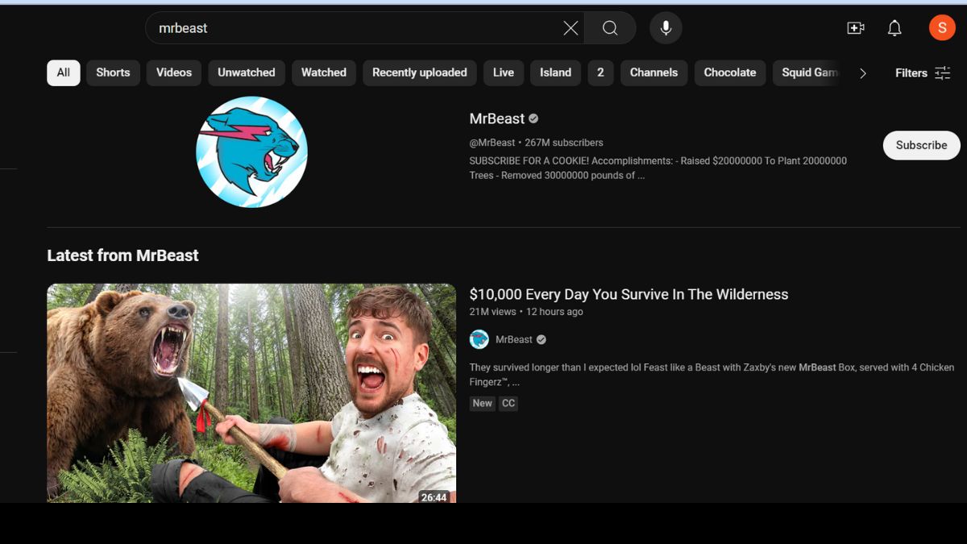Screen dimensions: 967x544
Task: Toggle the Unwatched filter chip
Action: [246, 73]
